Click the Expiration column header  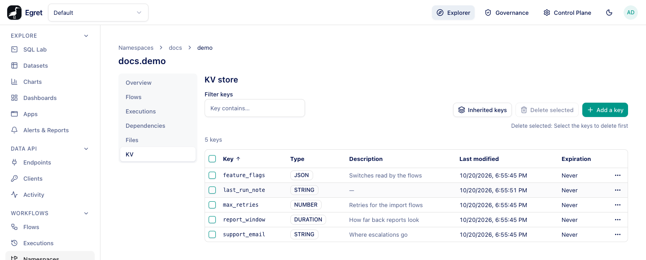(x=576, y=159)
